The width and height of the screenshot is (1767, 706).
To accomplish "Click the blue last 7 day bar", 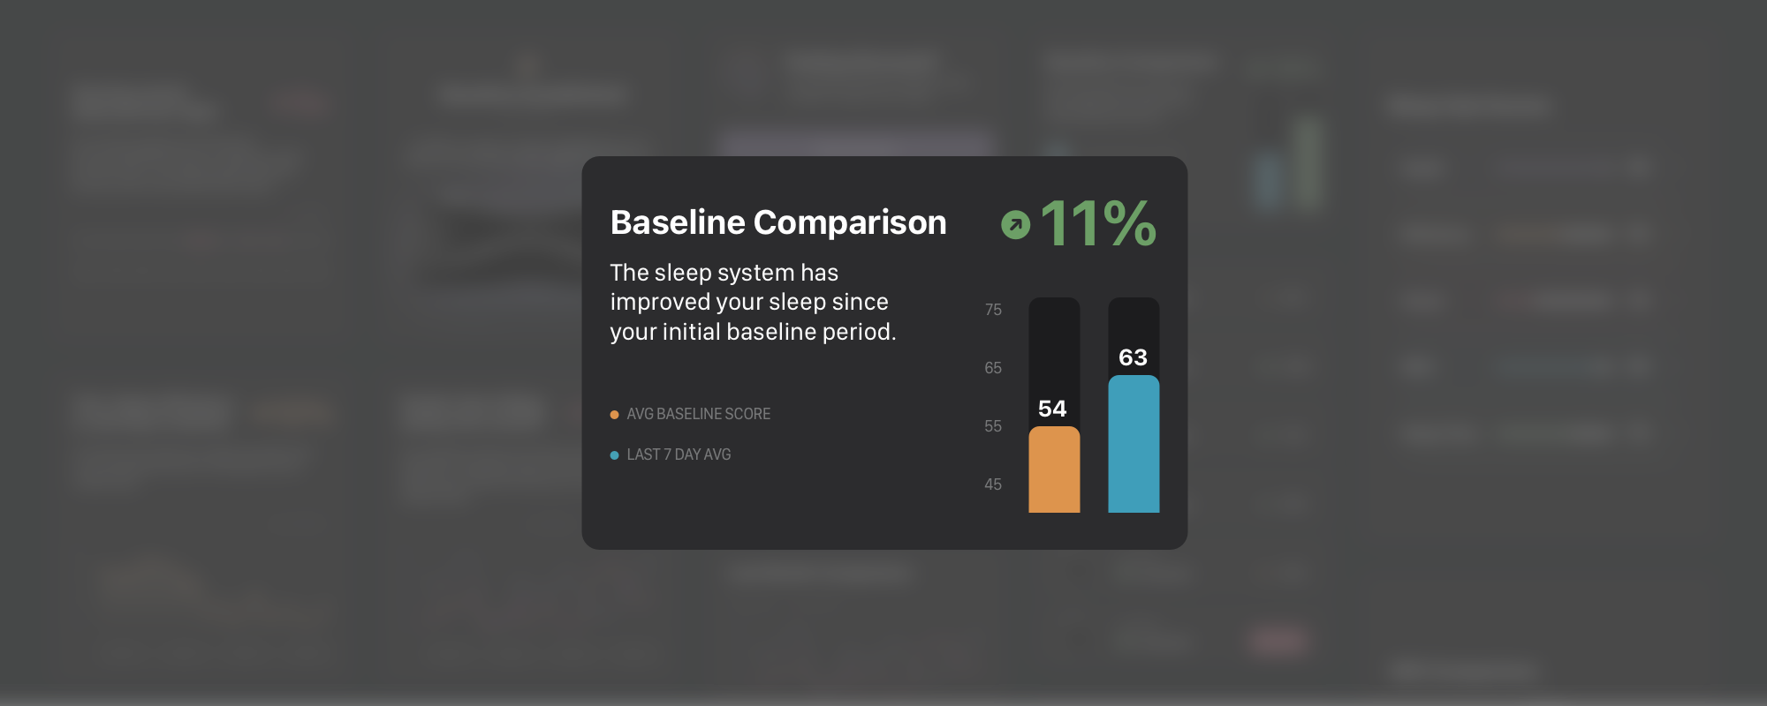I will (1134, 446).
